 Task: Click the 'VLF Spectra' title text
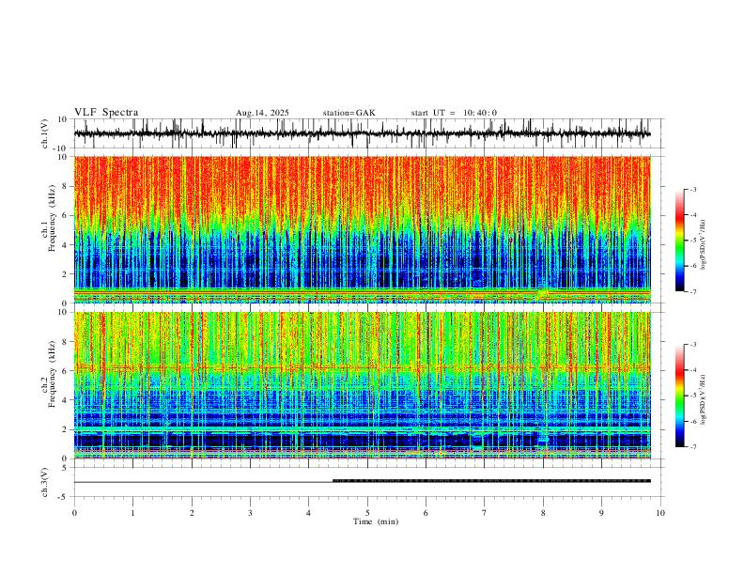[106, 113]
